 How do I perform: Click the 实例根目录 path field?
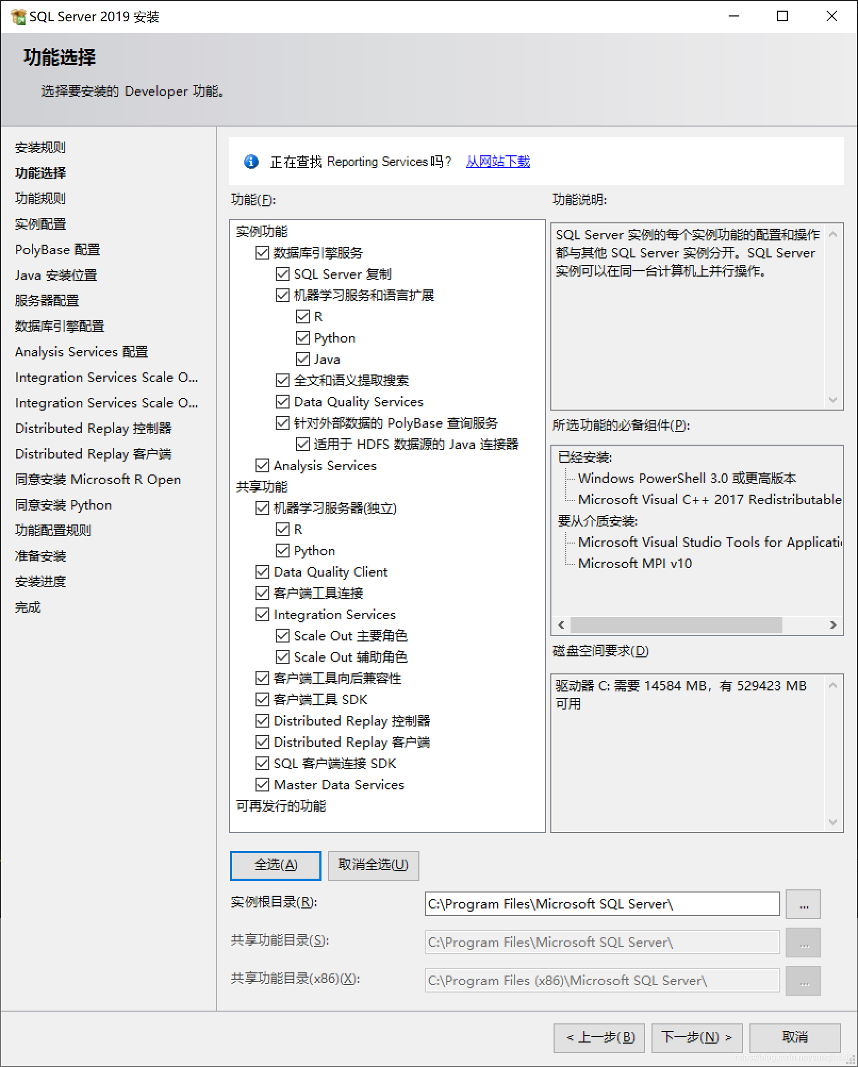coord(602,904)
